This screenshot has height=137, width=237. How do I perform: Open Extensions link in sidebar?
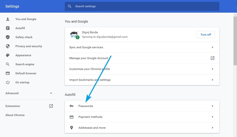[x=13, y=106]
